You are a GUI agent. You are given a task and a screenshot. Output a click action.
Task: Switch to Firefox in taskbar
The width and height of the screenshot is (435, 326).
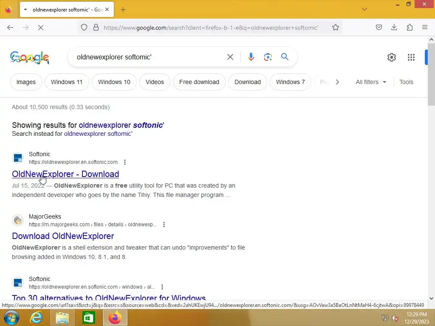115,318
